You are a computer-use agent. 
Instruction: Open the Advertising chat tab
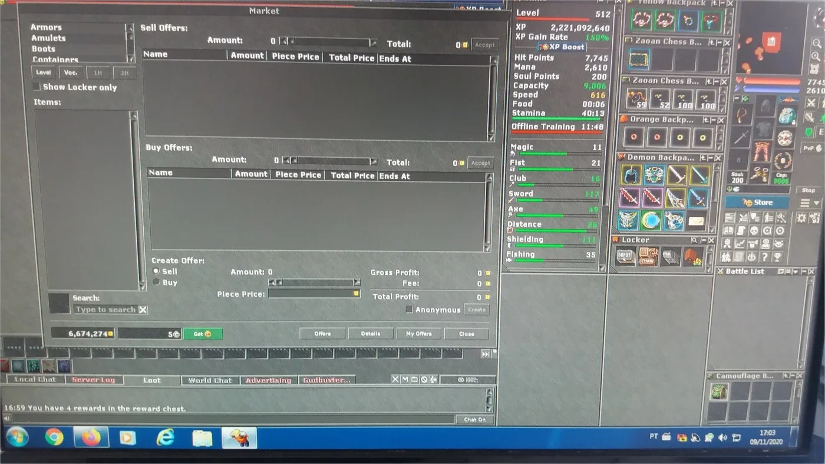(268, 380)
